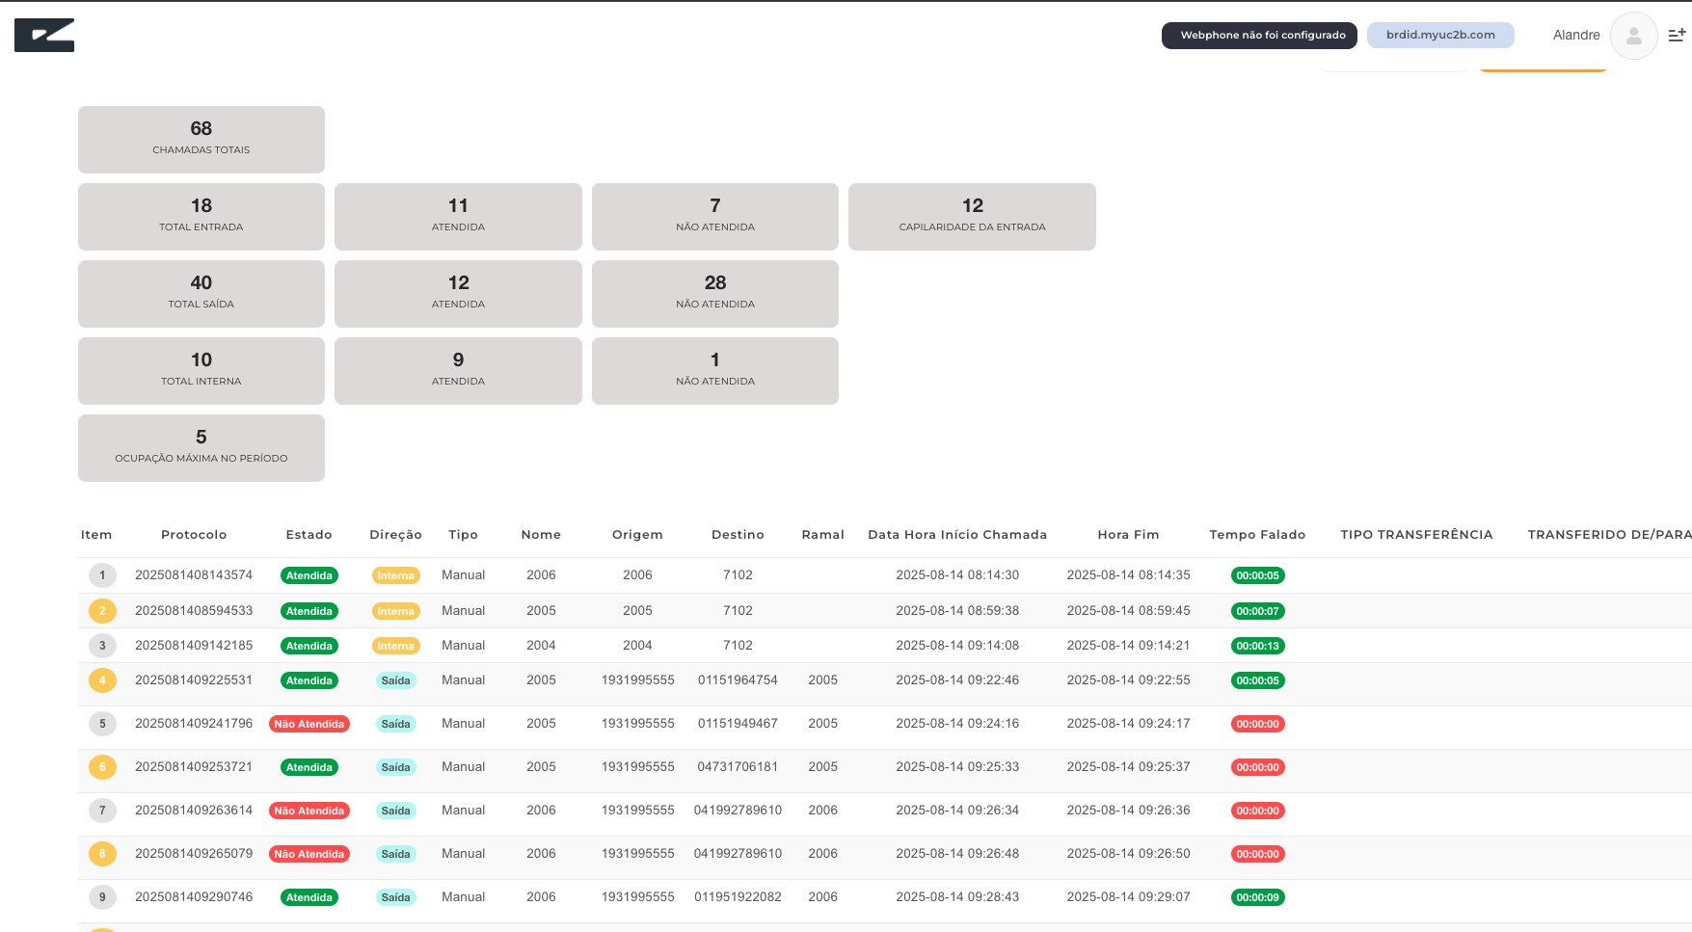Image resolution: width=1692 pixels, height=932 pixels.
Task: Select protocol 2025081409241796
Action: click(x=194, y=724)
